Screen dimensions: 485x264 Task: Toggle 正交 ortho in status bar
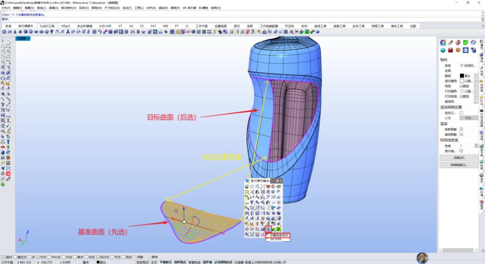tap(154, 262)
